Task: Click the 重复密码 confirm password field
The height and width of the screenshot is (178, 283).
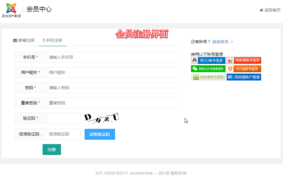Action: pyautogui.click(x=114, y=103)
